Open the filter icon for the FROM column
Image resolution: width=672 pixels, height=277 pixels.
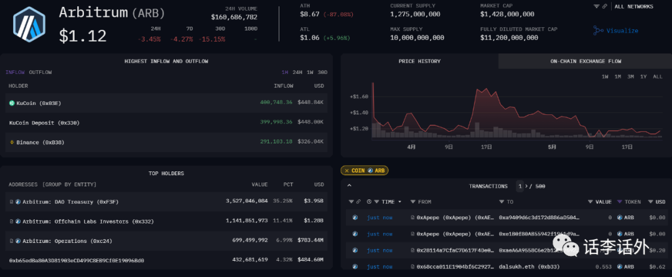(413, 201)
